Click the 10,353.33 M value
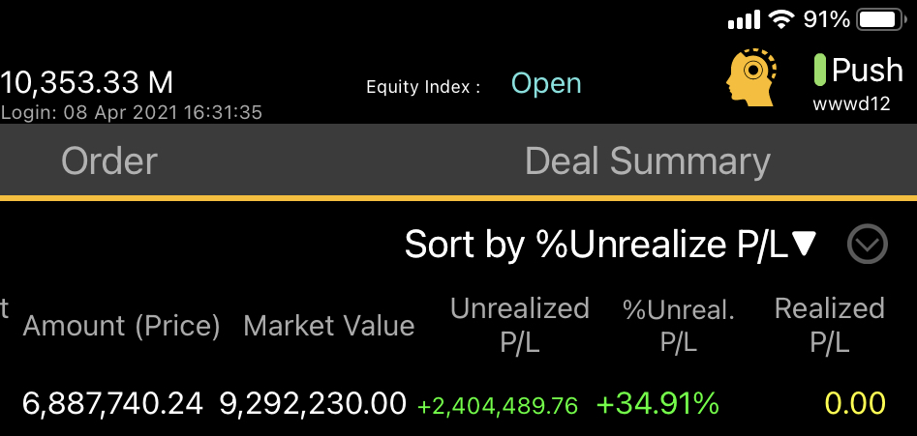The image size is (917, 436). tap(86, 82)
